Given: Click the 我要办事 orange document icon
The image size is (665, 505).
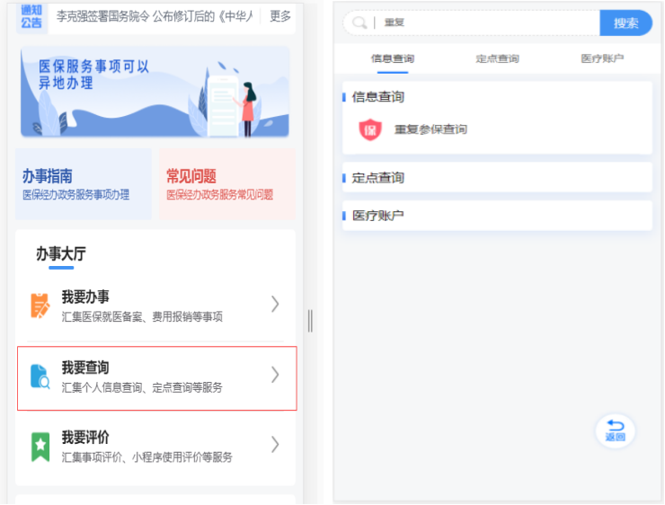Looking at the screenshot, I should click(40, 306).
